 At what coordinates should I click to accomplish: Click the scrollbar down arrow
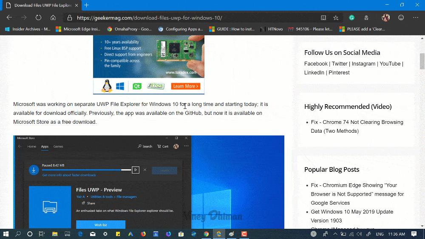click(422, 226)
